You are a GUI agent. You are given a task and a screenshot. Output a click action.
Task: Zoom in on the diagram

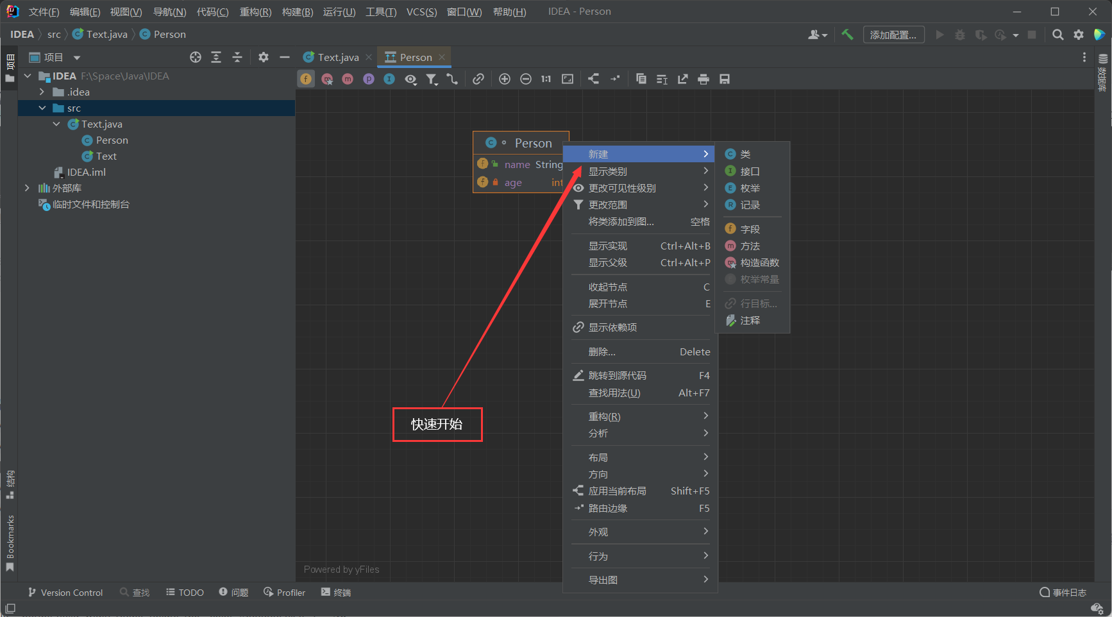tap(505, 79)
